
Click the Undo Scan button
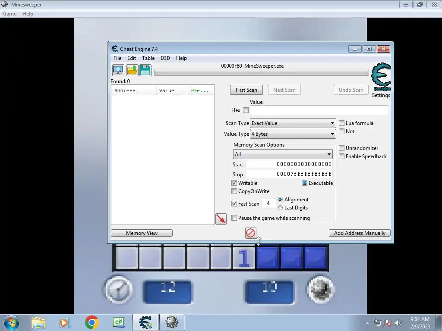tap(351, 90)
